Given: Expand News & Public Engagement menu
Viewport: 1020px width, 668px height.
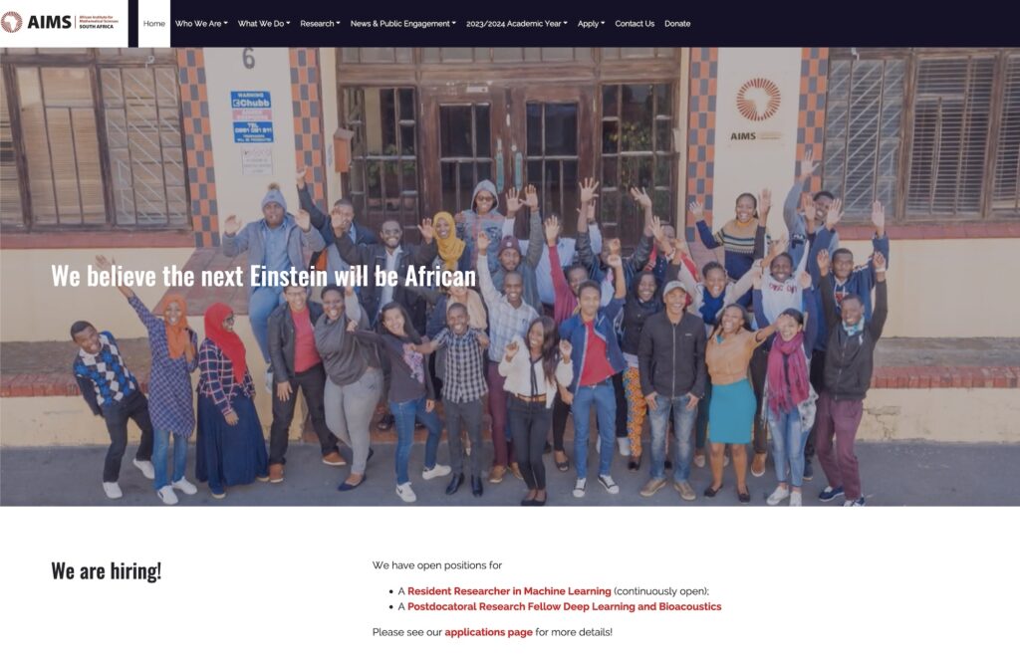Looking at the screenshot, I should coord(402,24).
